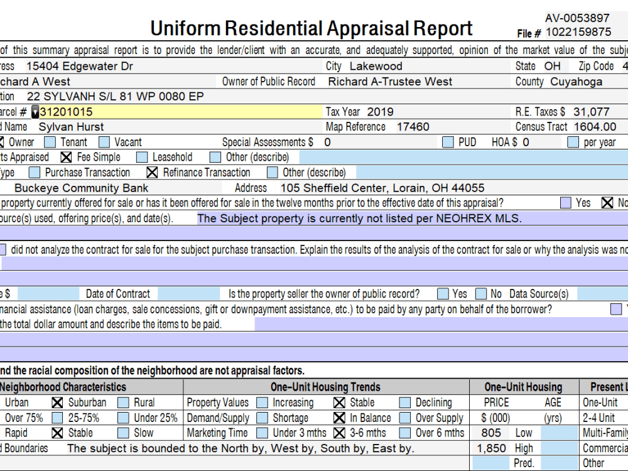
Task: Toggle the Stable growth checkbox
Action: coord(57,433)
